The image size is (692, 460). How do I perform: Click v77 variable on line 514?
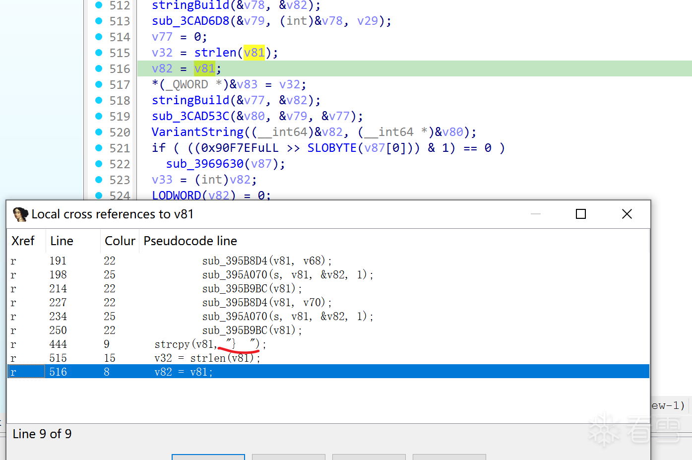coord(162,37)
